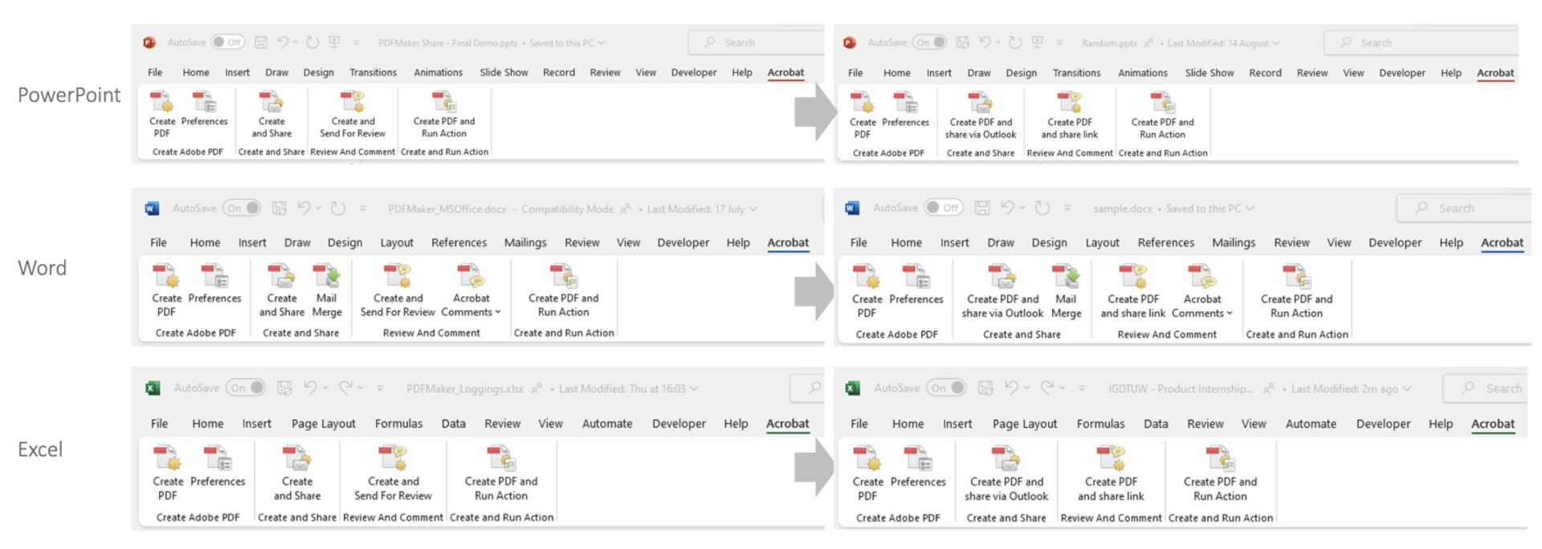
Task: Click Customize Quick Access Toolbar arrow in sample.docx
Action: [x=1067, y=209]
